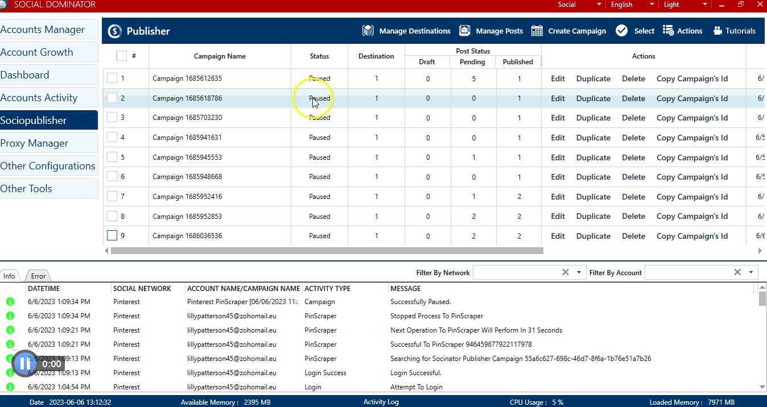Select checkbox for Campaign 1686036536
This screenshot has width=767, height=407.
[x=112, y=236]
